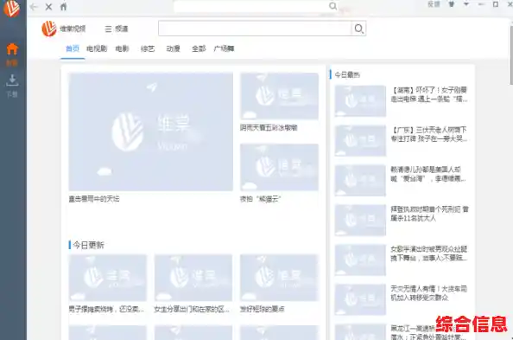Open the third thumbnail in the 今日更新 row
This screenshot has height=340, width=513.
pyautogui.click(x=280, y=278)
